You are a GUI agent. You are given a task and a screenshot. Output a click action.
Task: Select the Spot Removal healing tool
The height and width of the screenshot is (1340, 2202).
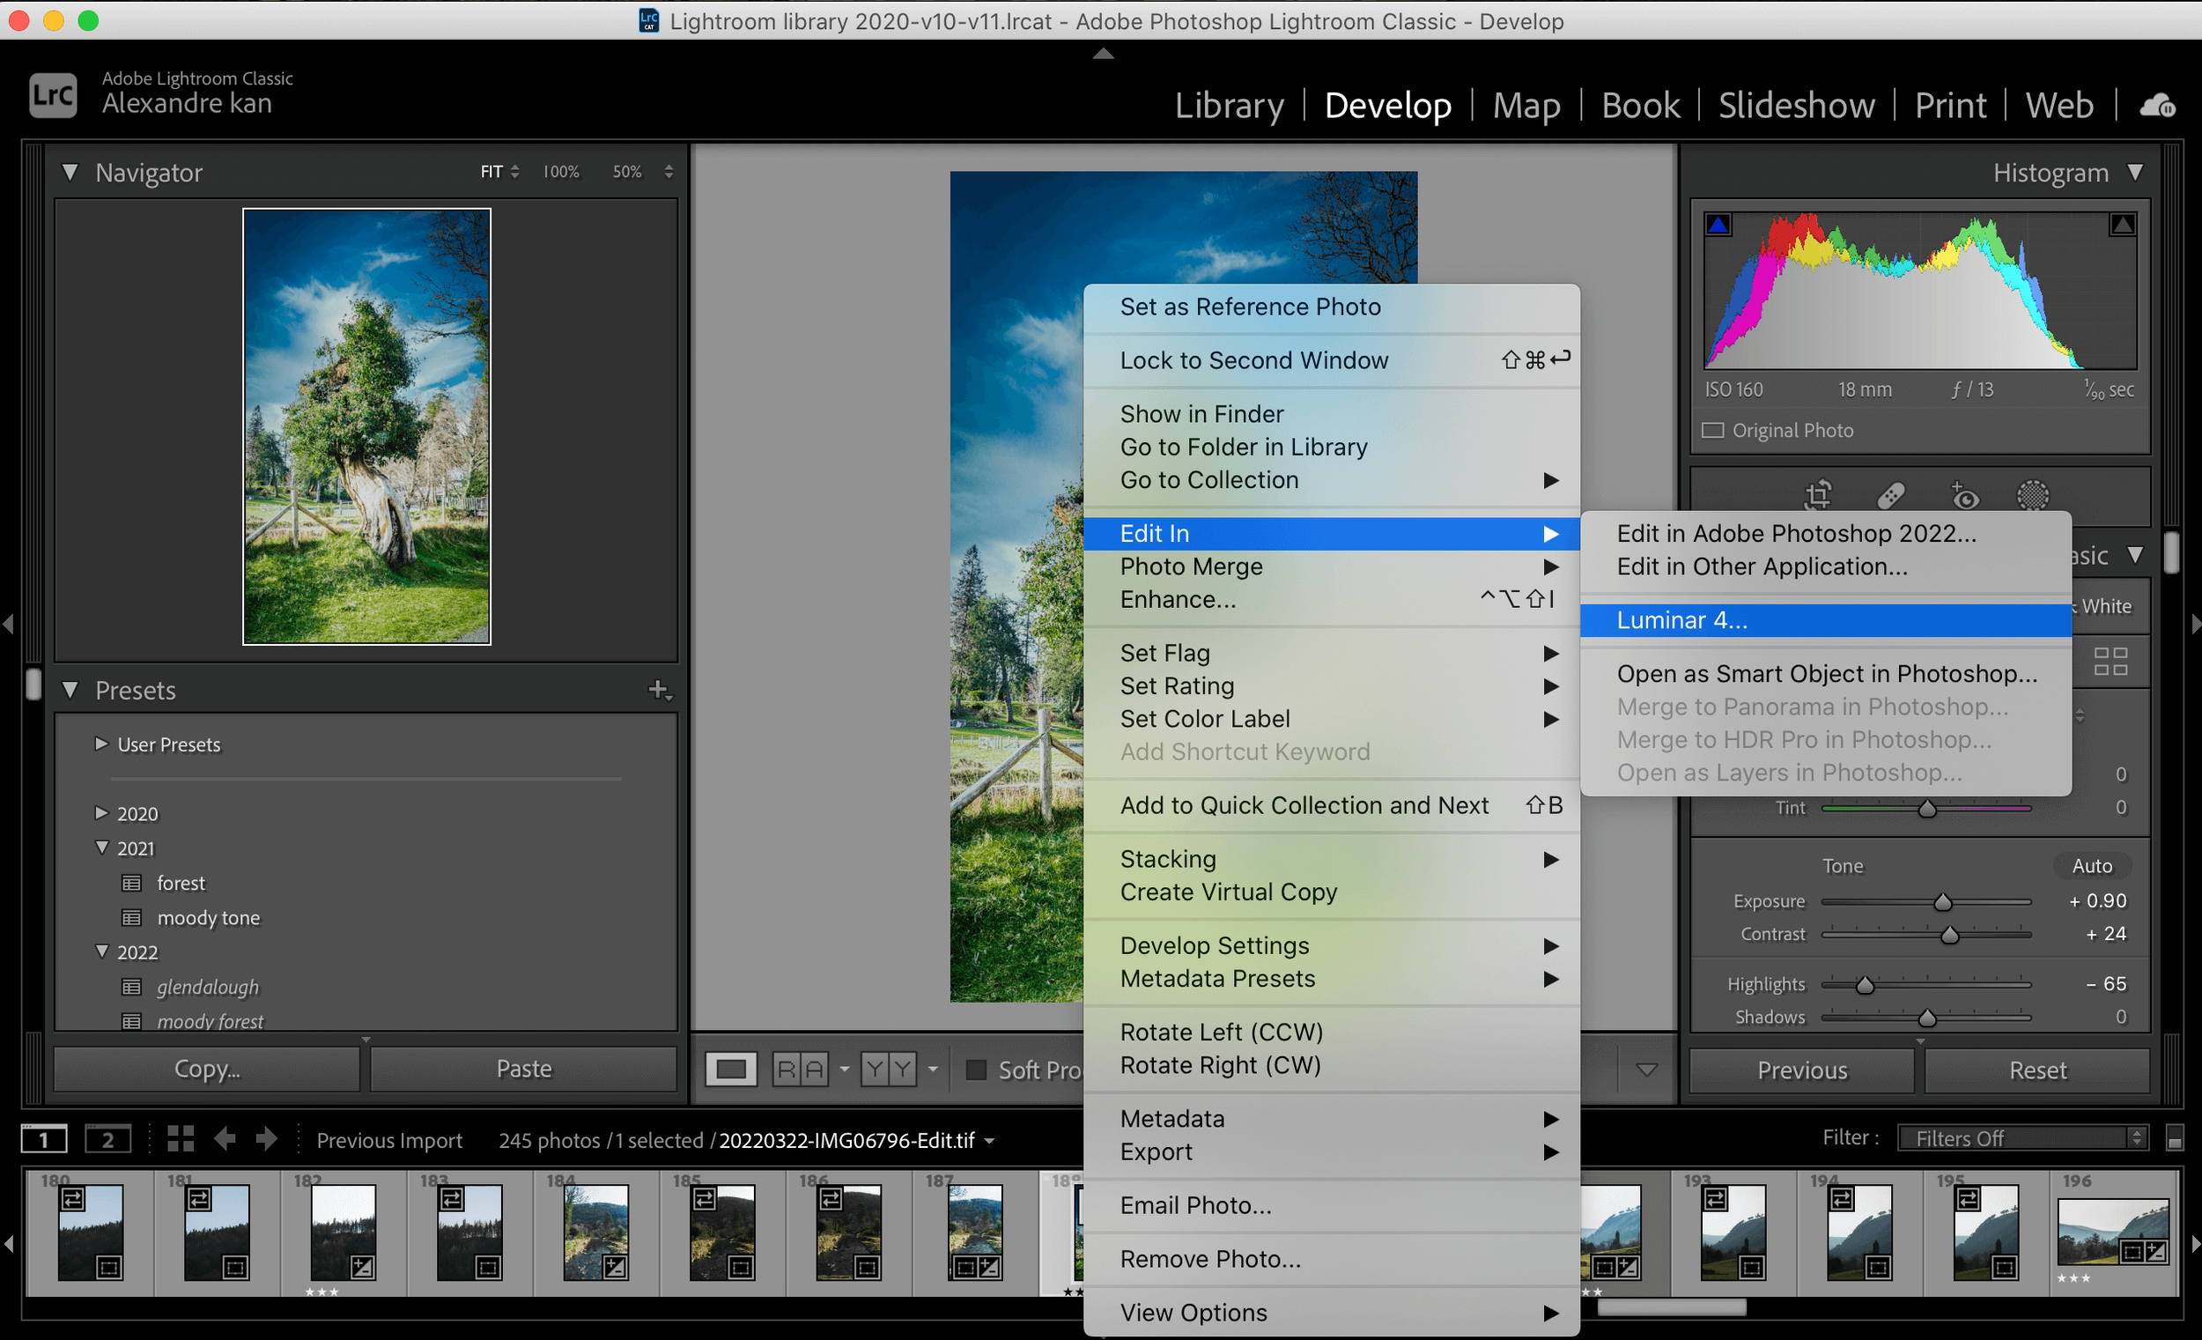coord(1891,494)
